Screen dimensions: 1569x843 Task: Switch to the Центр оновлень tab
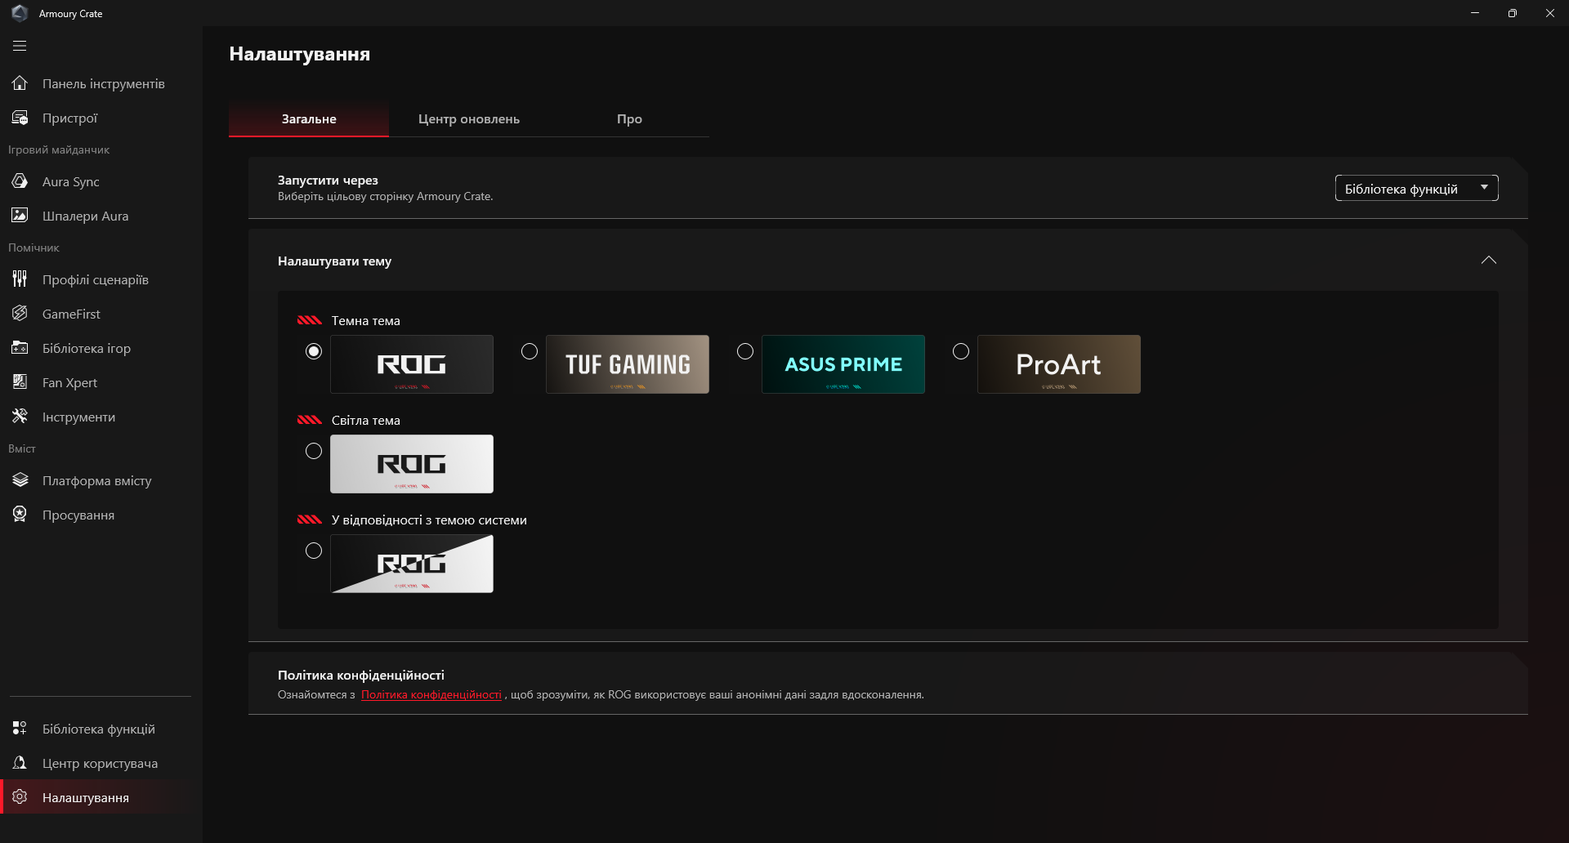[469, 119]
